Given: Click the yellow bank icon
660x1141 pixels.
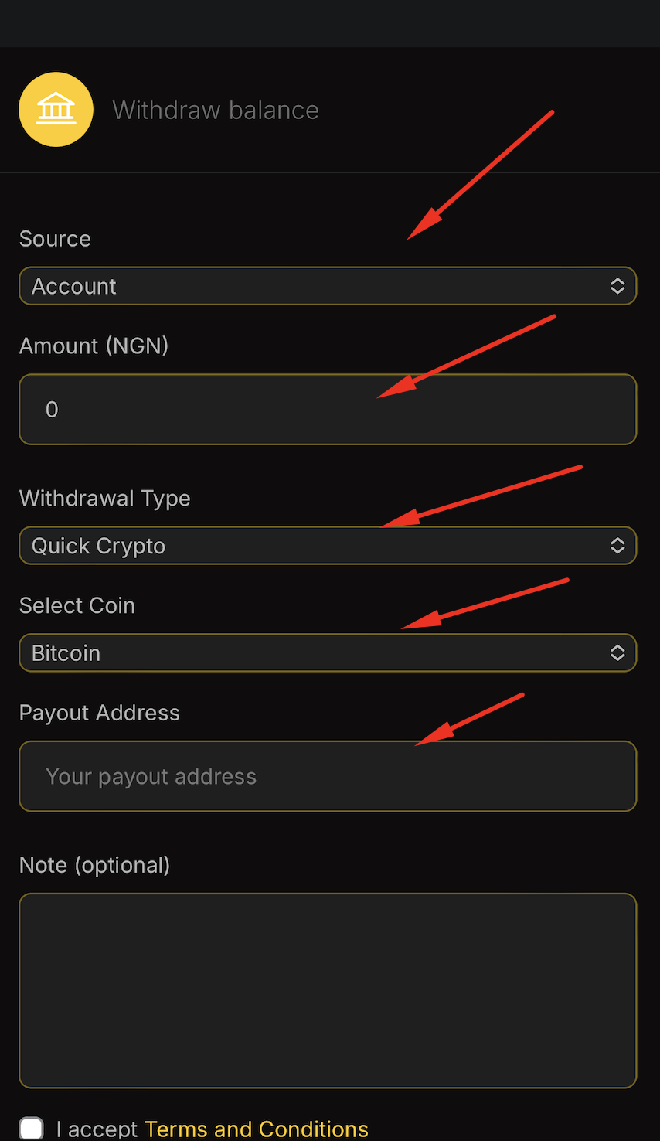Looking at the screenshot, I should 56,110.
